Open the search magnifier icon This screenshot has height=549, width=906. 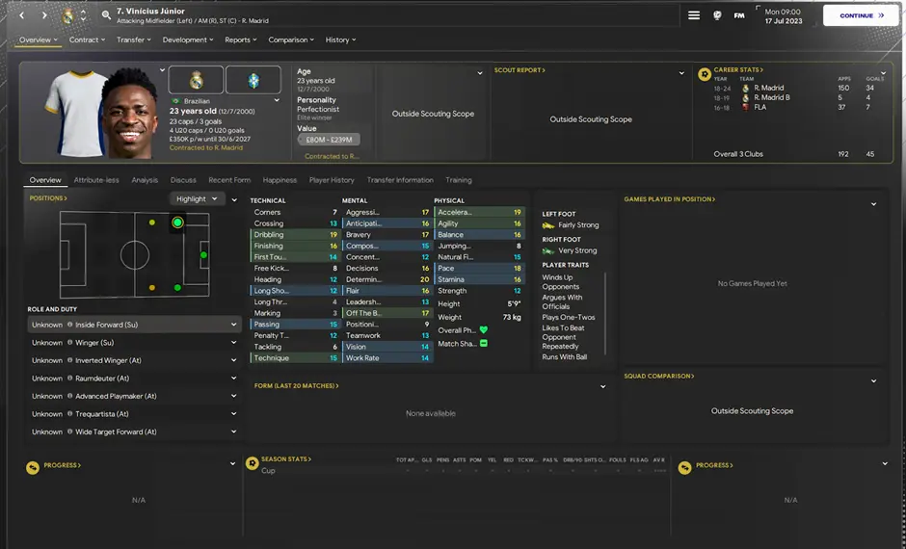point(106,15)
